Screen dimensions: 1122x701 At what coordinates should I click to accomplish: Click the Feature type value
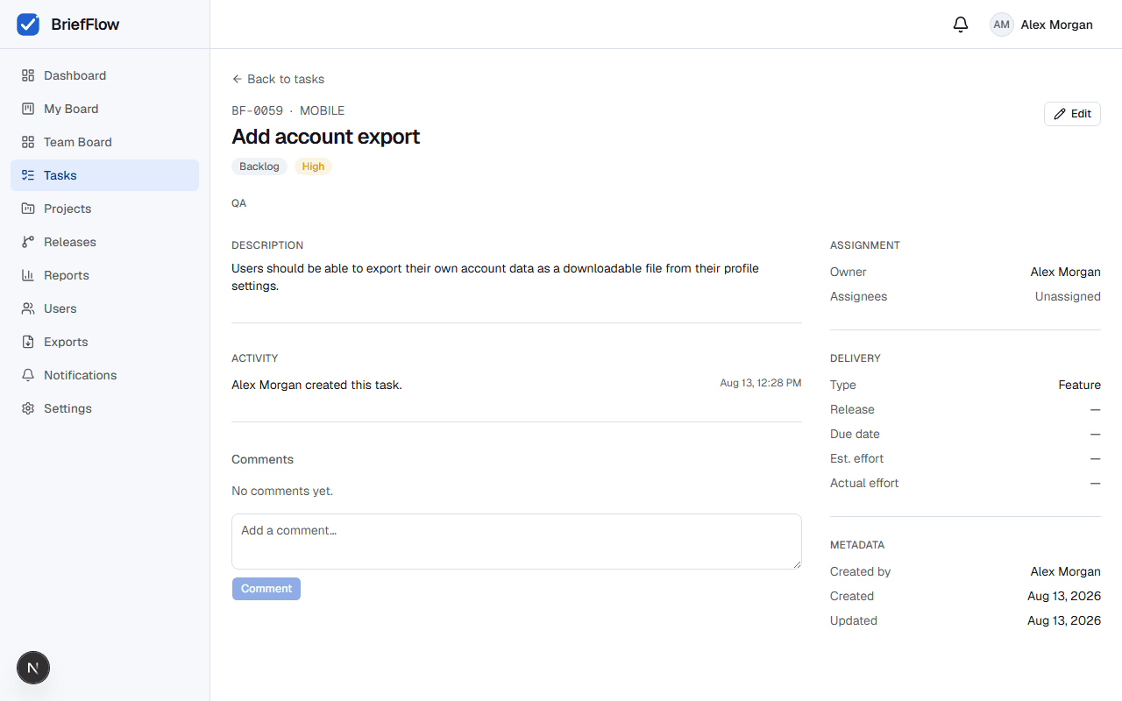1080,385
